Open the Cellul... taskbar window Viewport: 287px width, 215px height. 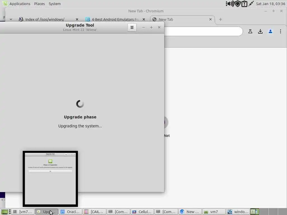pos(142,212)
